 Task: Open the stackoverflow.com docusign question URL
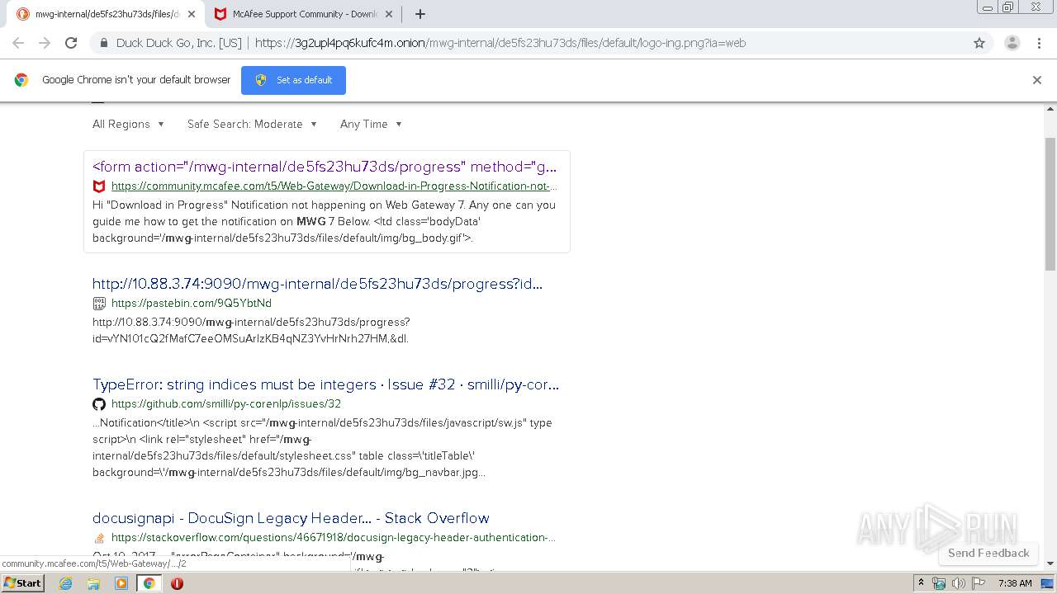tap(334, 538)
